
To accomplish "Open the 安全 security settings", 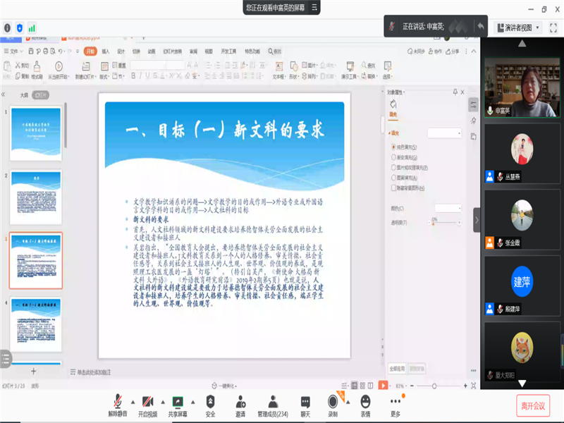I will click(210, 401).
